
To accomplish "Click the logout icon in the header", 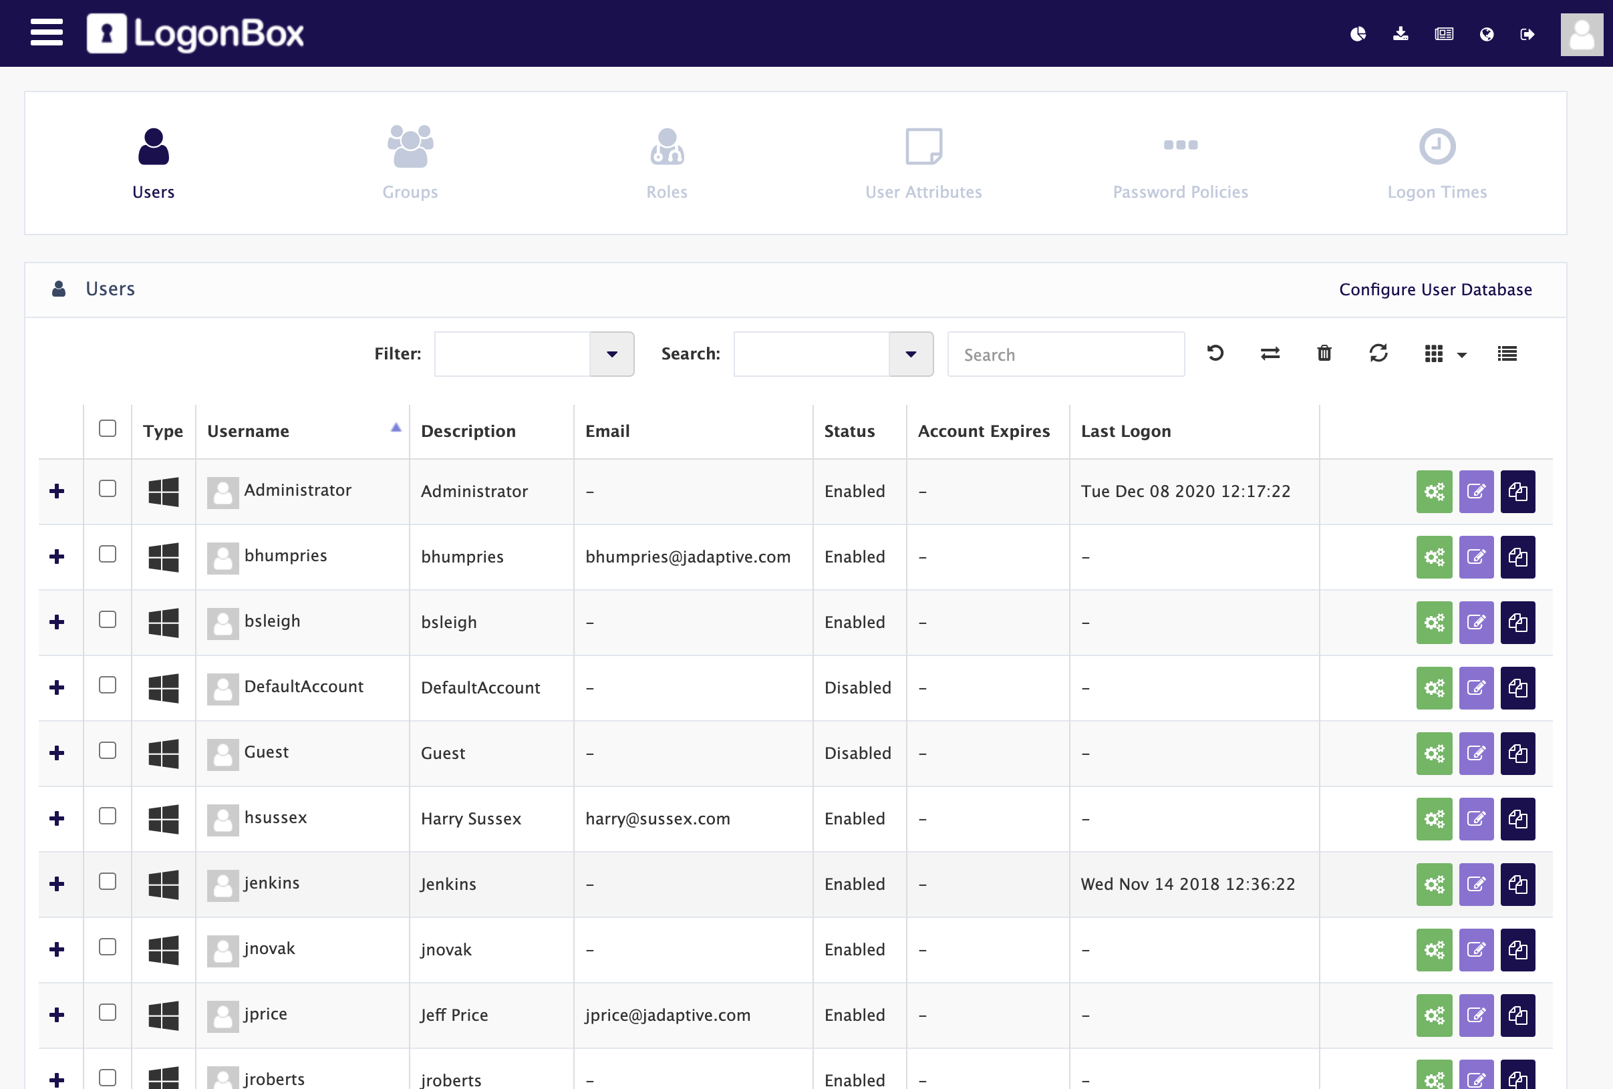I will [x=1527, y=33].
